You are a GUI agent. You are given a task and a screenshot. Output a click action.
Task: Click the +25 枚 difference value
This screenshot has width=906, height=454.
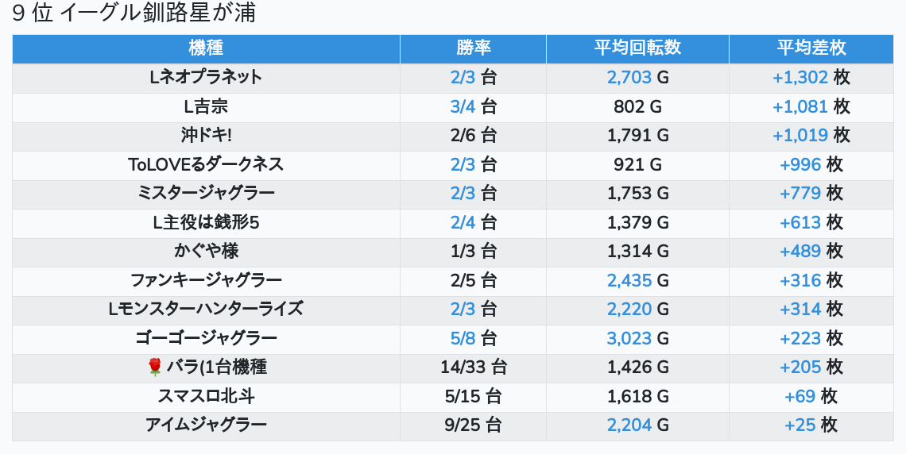point(811,425)
